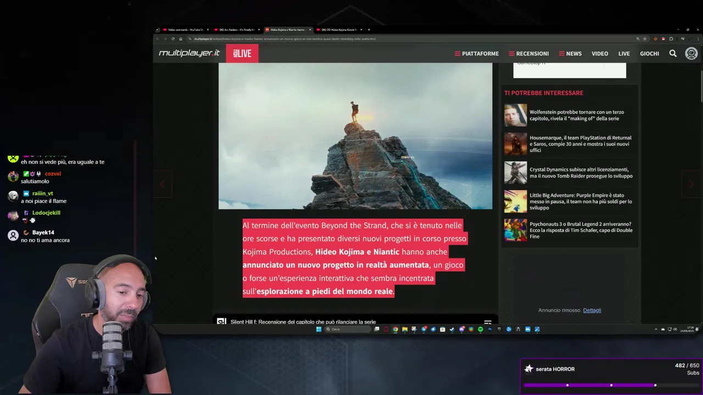Open LIVE in the right navigation
The width and height of the screenshot is (703, 395).
point(624,53)
